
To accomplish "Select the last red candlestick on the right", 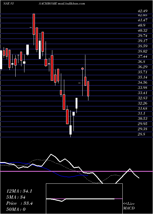I will (88, 89).
